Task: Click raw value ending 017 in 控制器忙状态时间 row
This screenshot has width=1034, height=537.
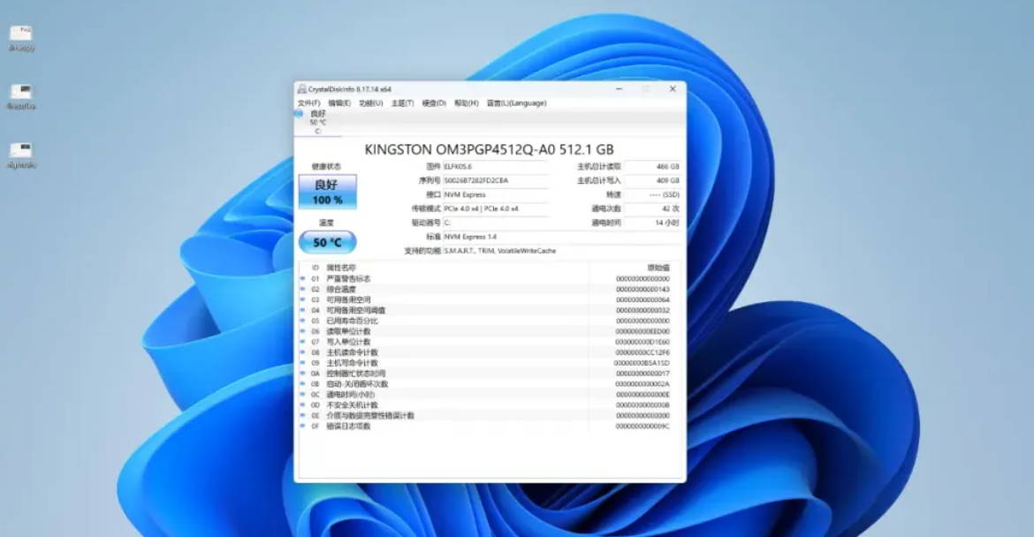Action: point(643,374)
